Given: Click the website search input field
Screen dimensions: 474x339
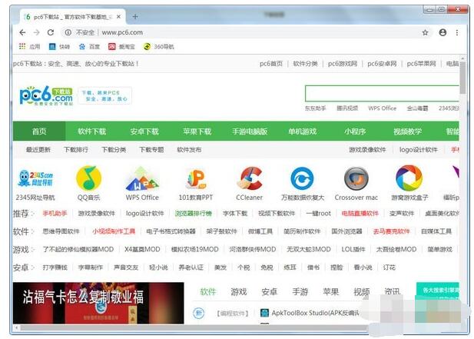Looking at the screenshot, I should (x=382, y=94).
